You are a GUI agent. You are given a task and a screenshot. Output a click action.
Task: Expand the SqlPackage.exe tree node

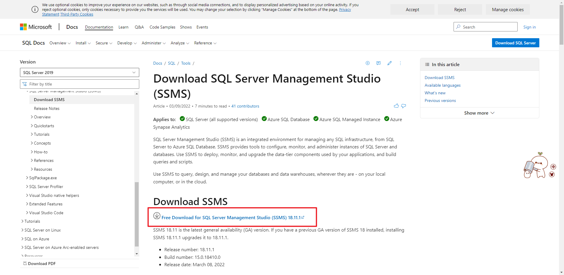(27, 178)
